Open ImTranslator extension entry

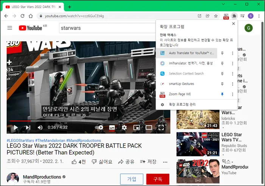187,63
